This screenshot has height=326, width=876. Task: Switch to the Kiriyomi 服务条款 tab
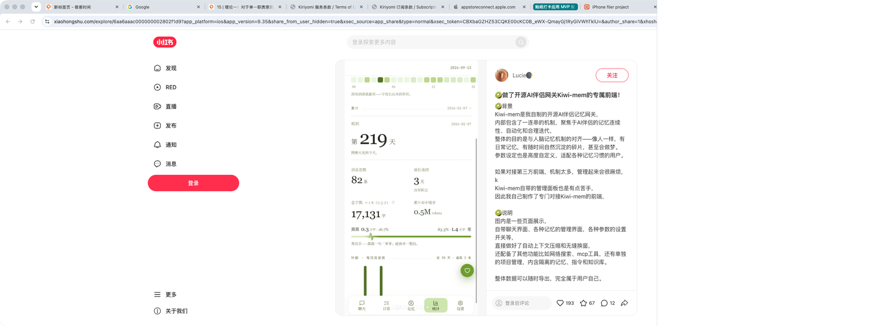click(325, 7)
